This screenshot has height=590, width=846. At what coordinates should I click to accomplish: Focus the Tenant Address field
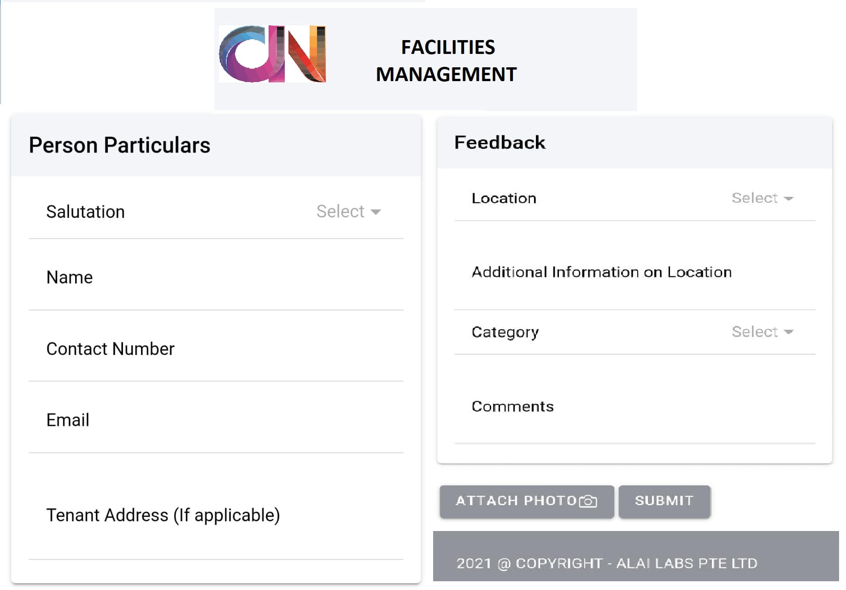[x=216, y=515]
